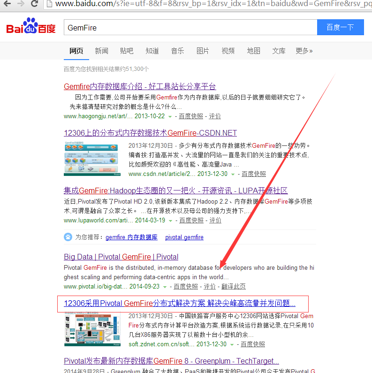Open 百度快照 for soft.zdnet.com.cn result
The image size is (372, 373).
point(252,344)
